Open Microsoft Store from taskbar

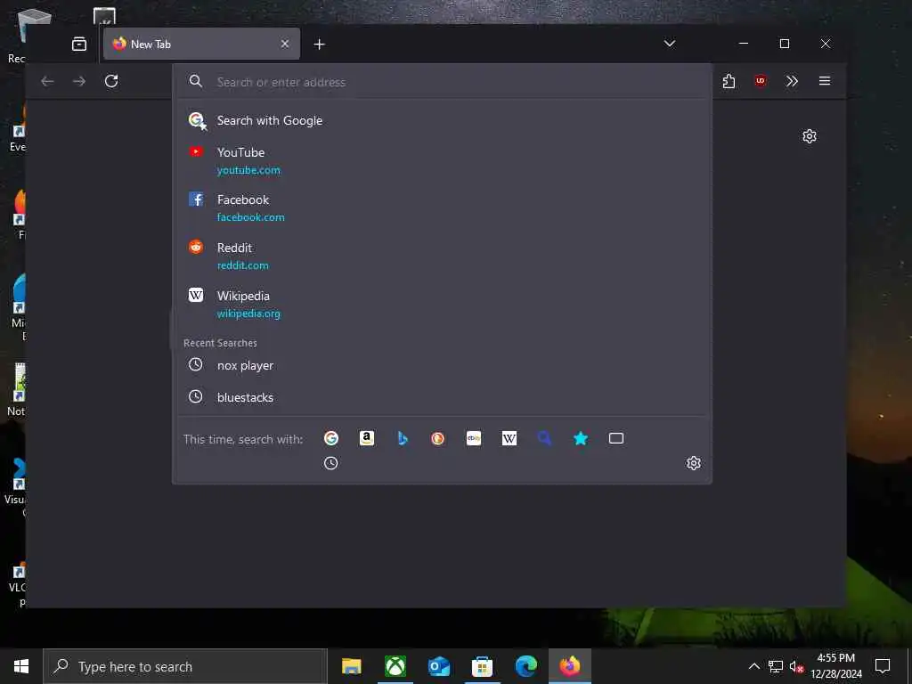(x=482, y=666)
